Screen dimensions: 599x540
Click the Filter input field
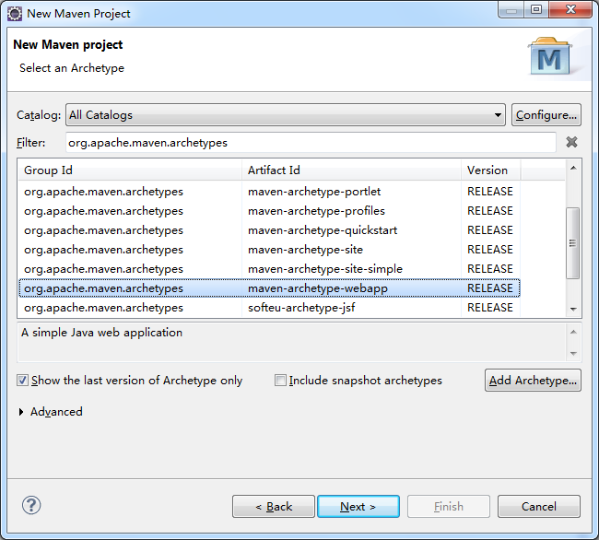point(311,143)
